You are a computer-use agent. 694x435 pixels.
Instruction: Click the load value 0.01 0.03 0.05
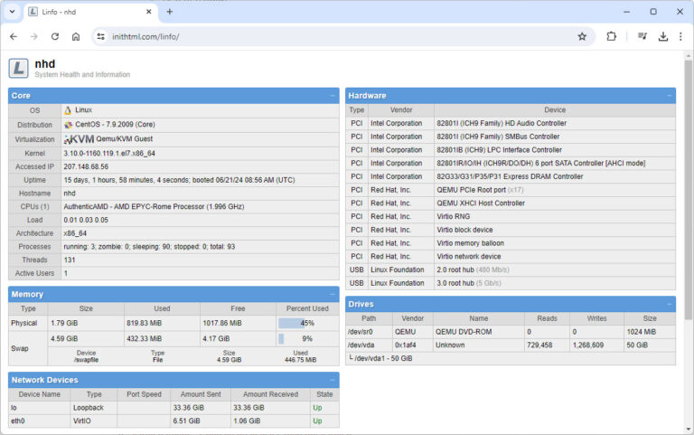click(86, 220)
